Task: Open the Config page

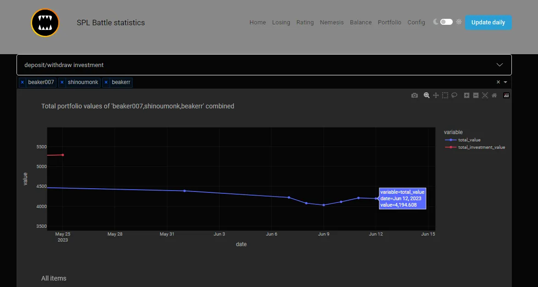Action: coord(416,23)
